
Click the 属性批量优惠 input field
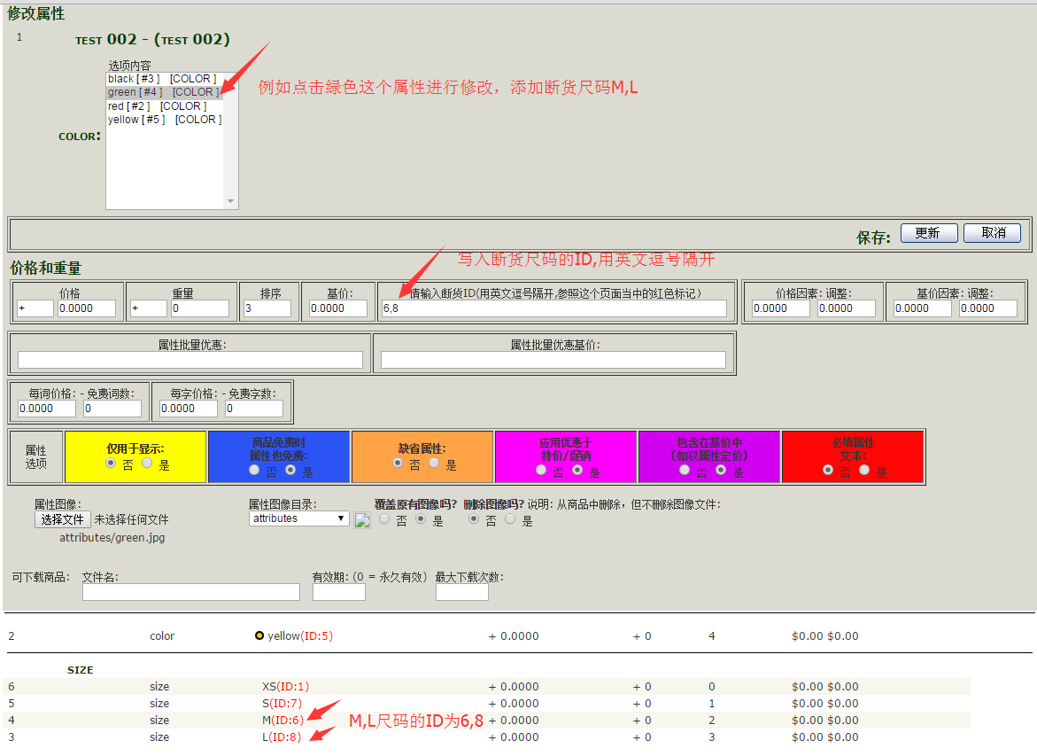pyautogui.click(x=187, y=357)
